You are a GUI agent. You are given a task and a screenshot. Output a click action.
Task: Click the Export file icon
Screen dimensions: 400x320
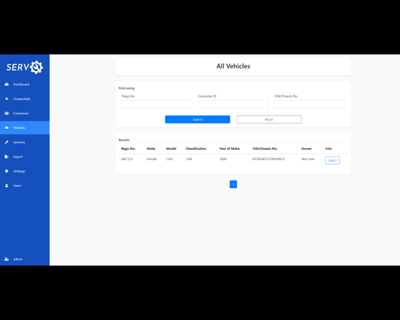[x=6, y=157]
